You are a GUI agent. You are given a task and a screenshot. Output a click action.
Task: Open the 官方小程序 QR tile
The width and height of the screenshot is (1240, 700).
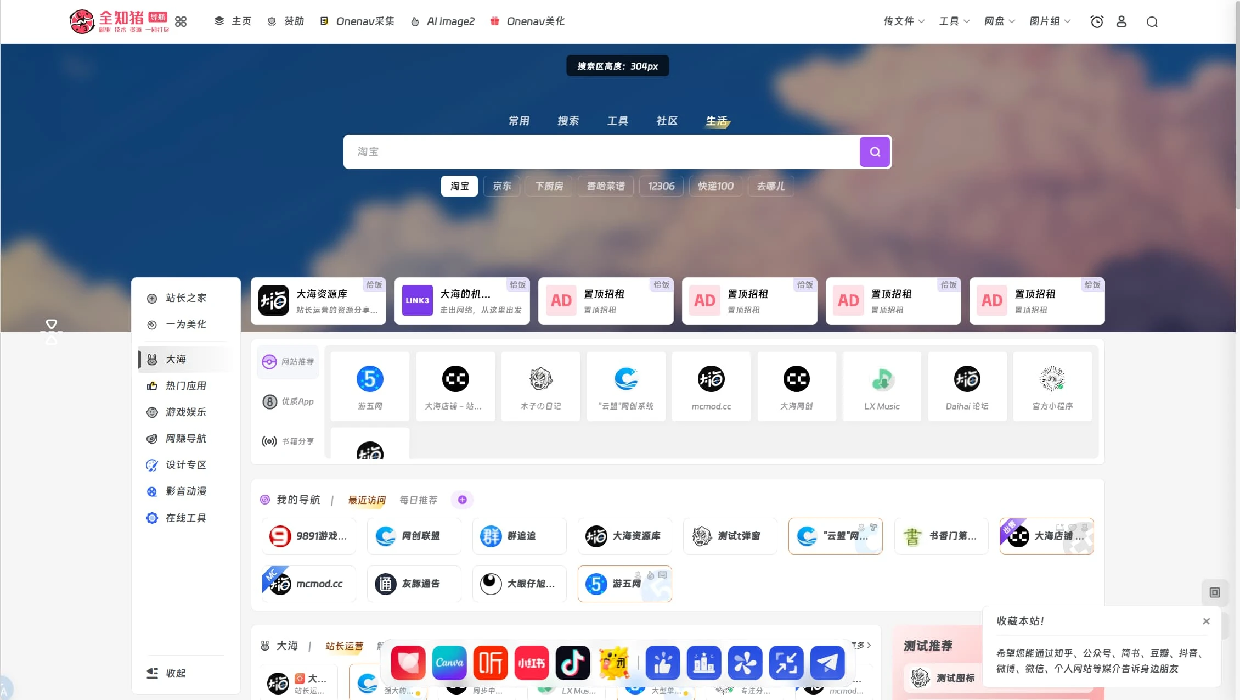(1052, 387)
